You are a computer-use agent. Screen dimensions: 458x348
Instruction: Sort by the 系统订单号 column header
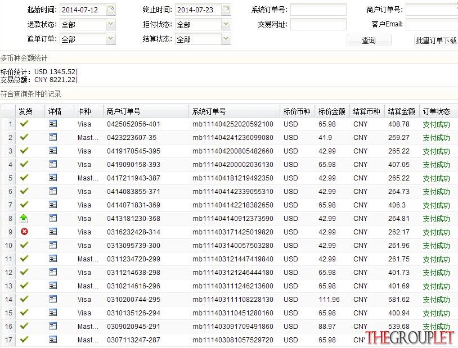(x=235, y=111)
